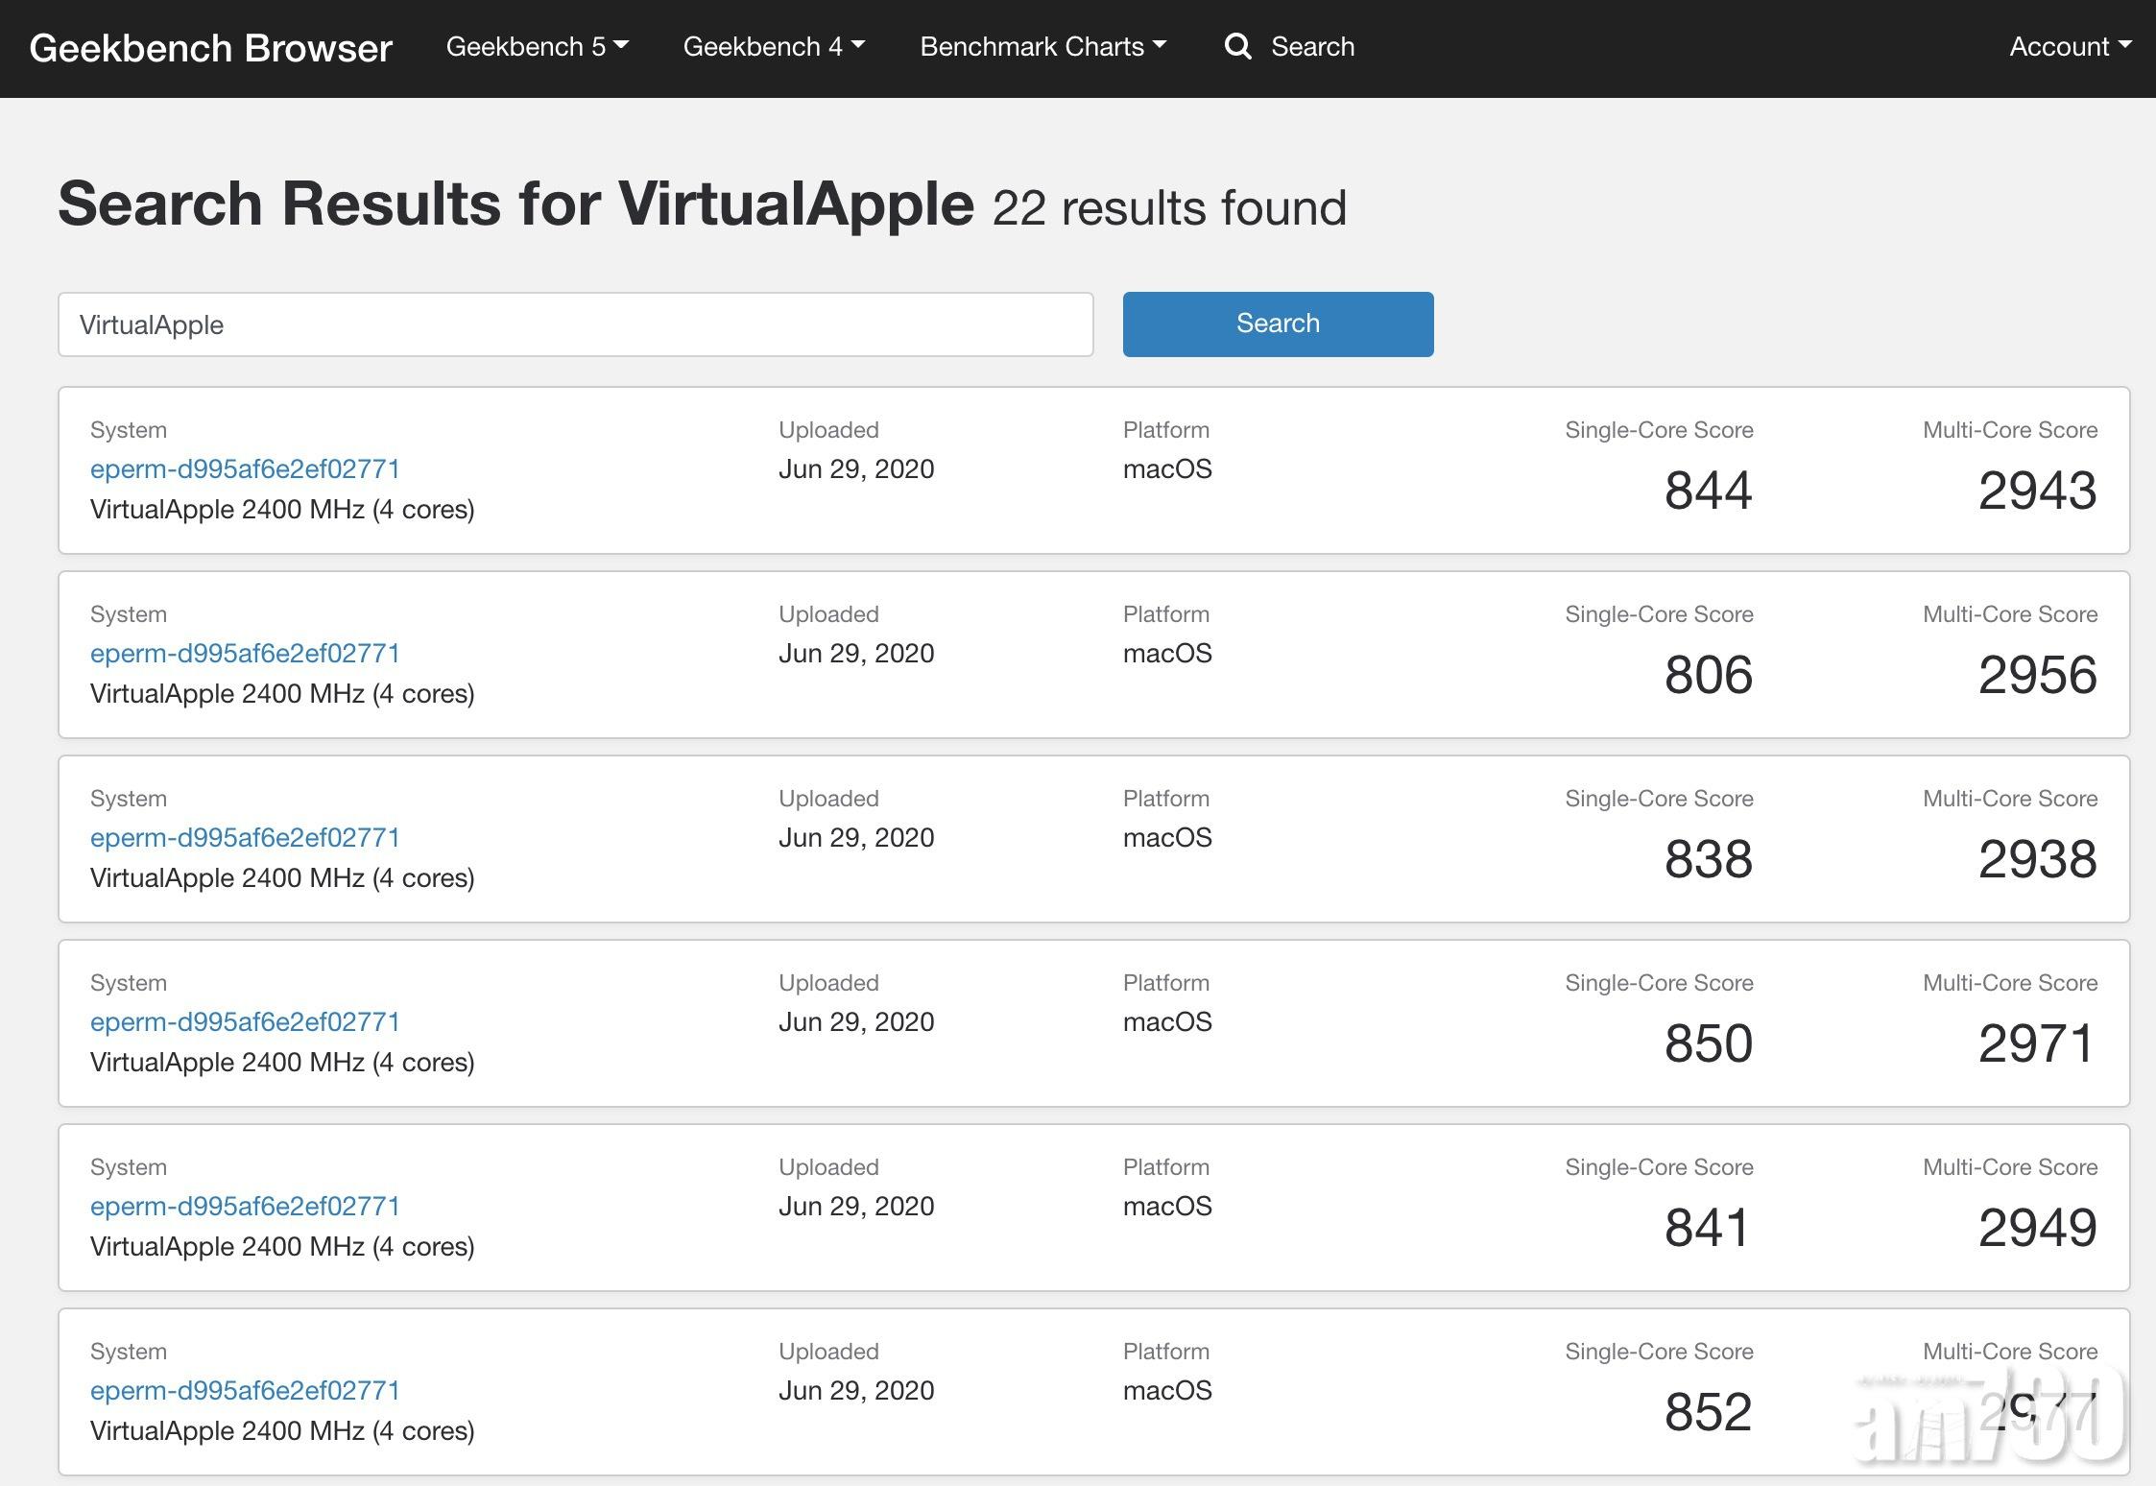Click the 2971 multi-core score value
The image size is (2156, 1486).
2037,1043
